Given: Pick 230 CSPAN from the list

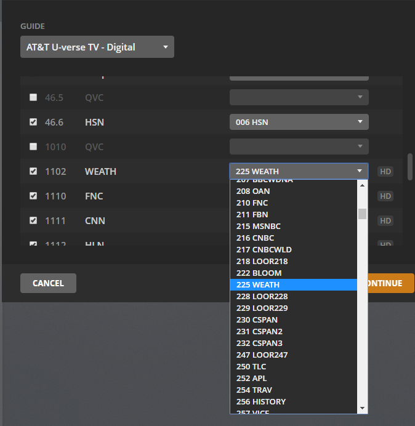Looking at the screenshot, I should pos(294,319).
